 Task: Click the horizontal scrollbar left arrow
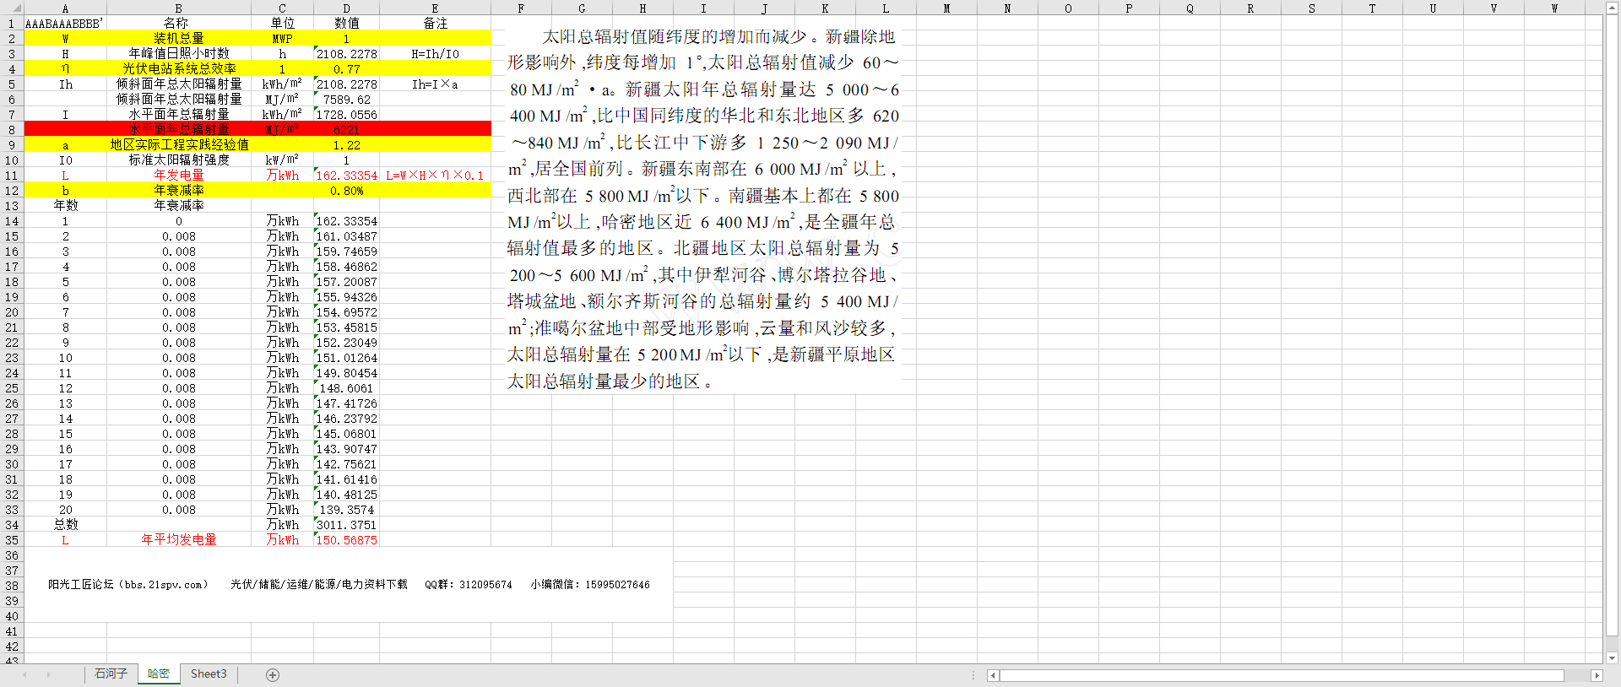[994, 675]
